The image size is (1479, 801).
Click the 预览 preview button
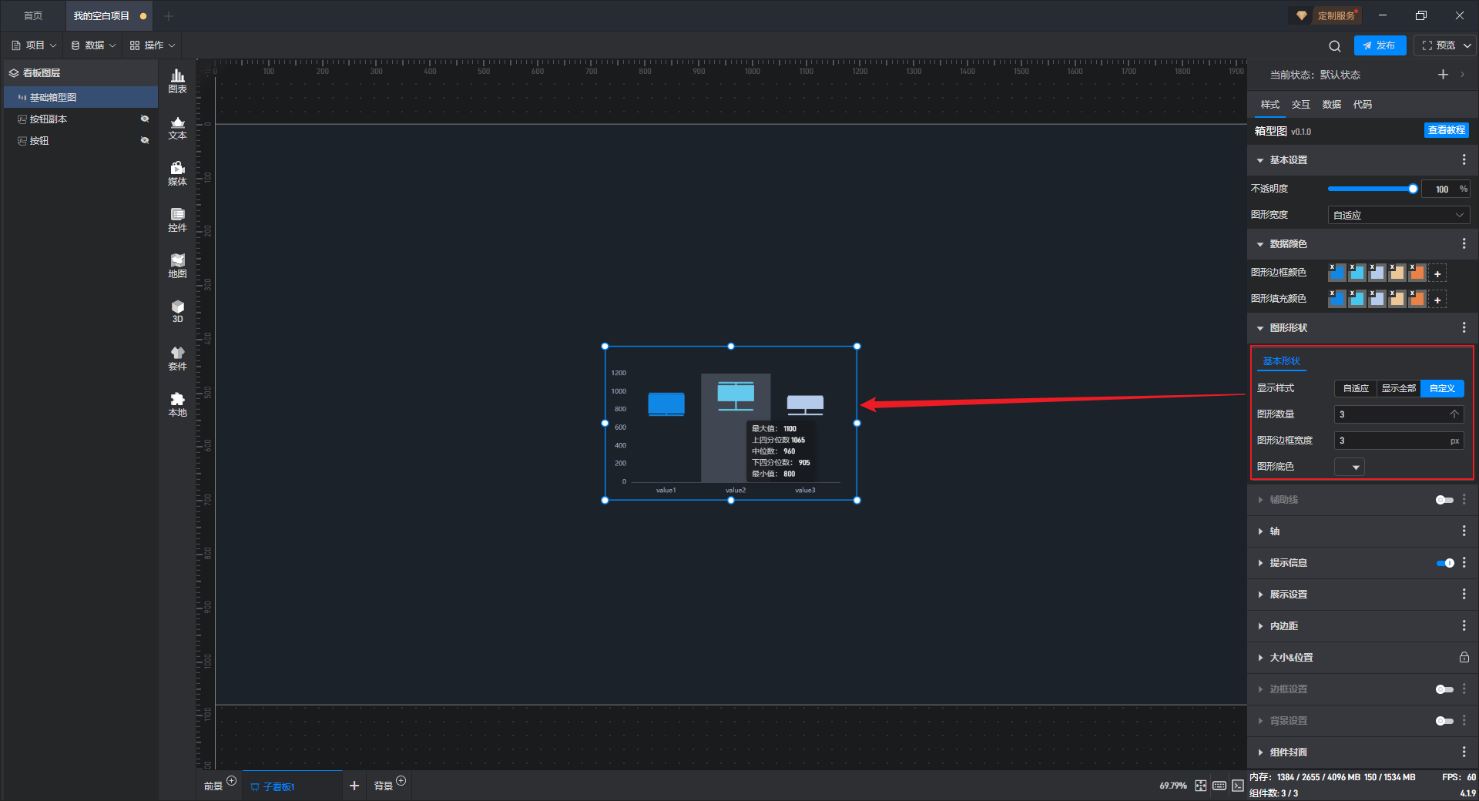point(1439,45)
